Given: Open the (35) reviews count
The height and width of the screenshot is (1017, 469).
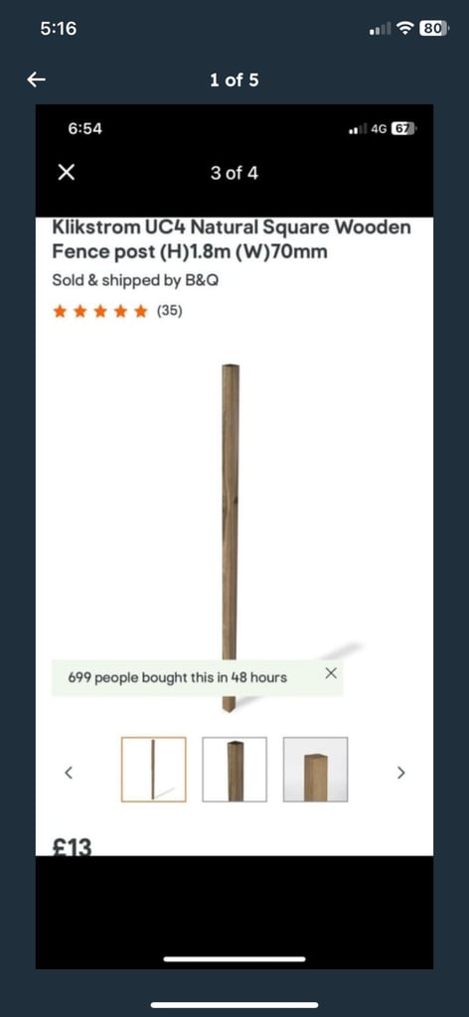Looking at the screenshot, I should pyautogui.click(x=169, y=312).
